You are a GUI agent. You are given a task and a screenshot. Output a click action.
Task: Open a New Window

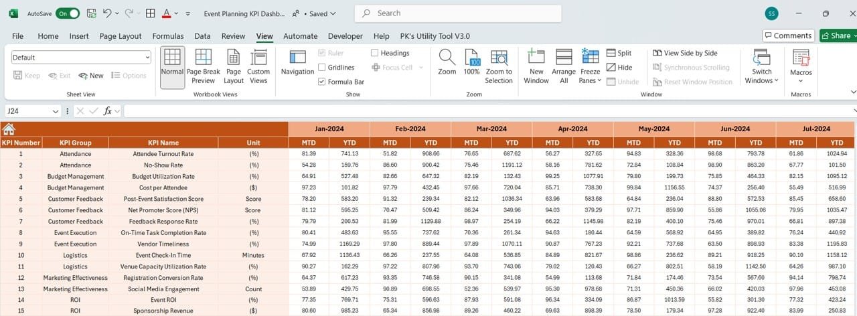pos(536,67)
